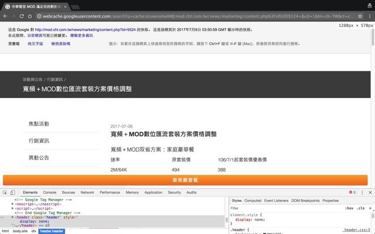The width and height of the screenshot is (375, 234).
Task: Add a new style rule with plus icon
Action: 370,208
